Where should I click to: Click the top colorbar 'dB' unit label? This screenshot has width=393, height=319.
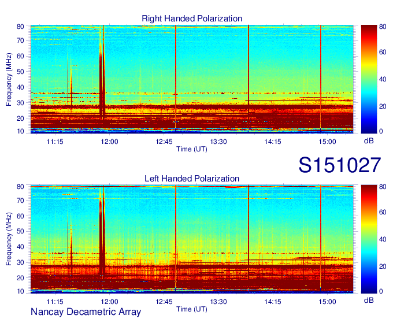(x=369, y=141)
